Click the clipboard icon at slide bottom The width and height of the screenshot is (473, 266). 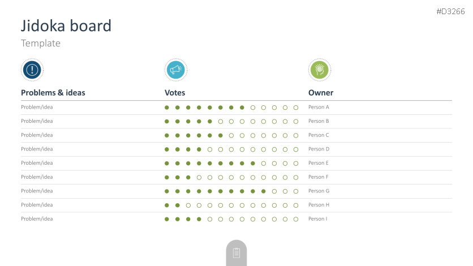click(236, 253)
